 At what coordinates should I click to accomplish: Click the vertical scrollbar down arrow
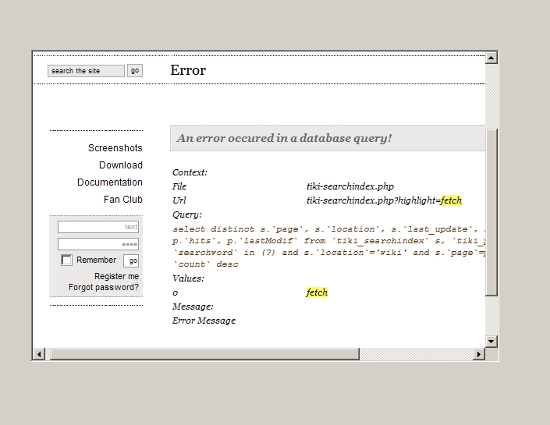coord(491,341)
